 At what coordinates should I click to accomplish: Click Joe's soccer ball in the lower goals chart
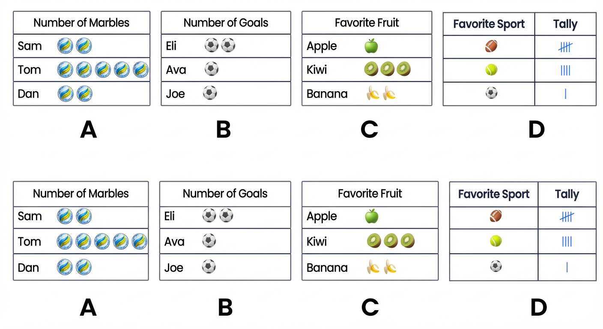[x=209, y=267]
